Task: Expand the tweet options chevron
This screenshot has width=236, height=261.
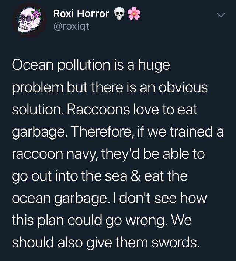Action: [x=220, y=15]
